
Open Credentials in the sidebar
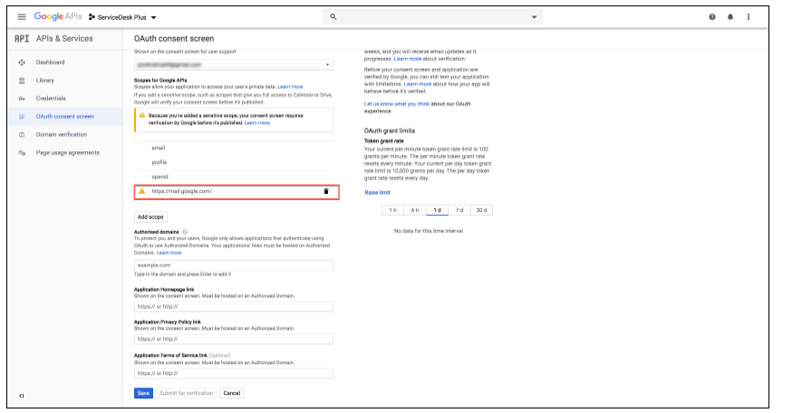51,98
